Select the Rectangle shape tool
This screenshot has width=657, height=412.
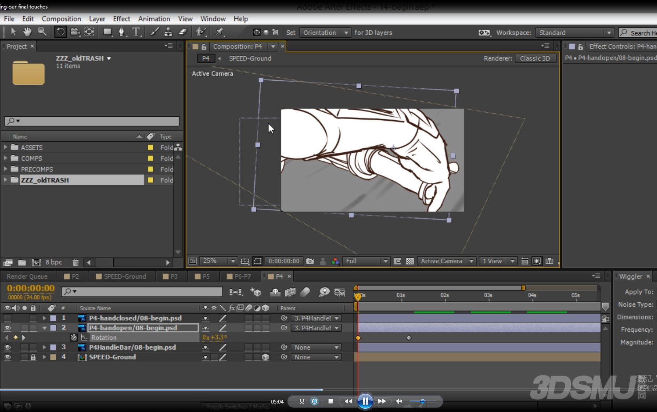click(107, 32)
